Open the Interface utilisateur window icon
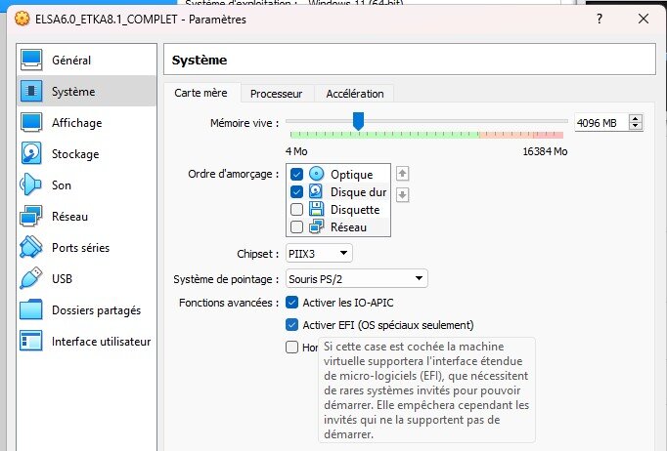This screenshot has width=667, height=451. click(x=31, y=341)
